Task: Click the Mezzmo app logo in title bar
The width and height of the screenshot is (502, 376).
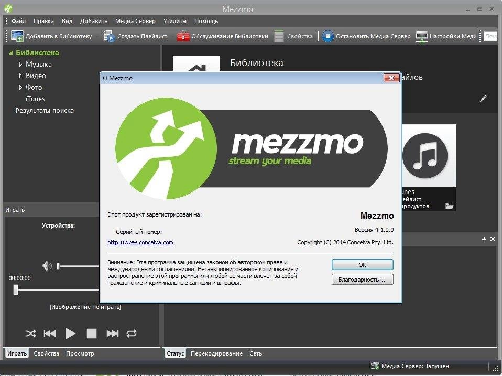Action: click(x=8, y=8)
